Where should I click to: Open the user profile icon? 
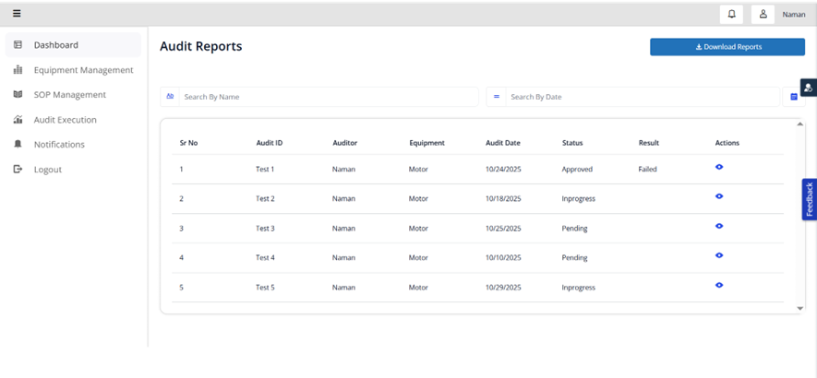click(763, 14)
